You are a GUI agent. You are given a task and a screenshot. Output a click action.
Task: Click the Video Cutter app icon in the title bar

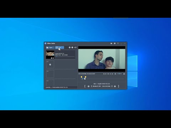[x=45, y=43]
